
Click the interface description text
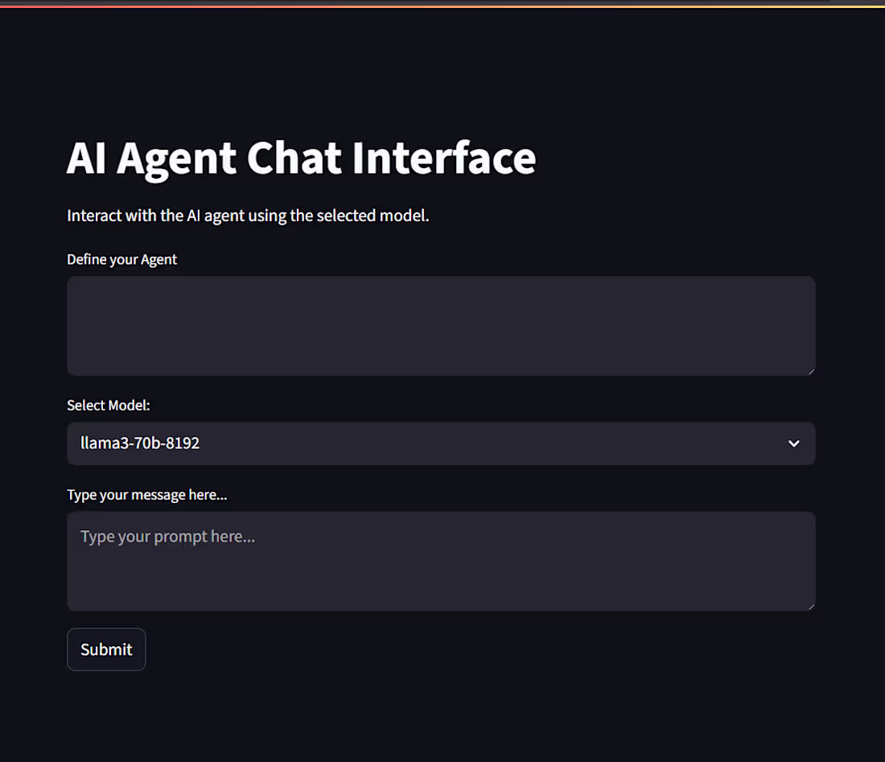click(248, 216)
